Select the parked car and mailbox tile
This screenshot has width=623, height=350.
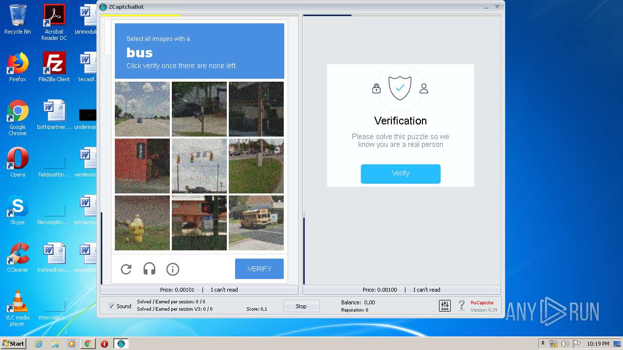point(199,109)
